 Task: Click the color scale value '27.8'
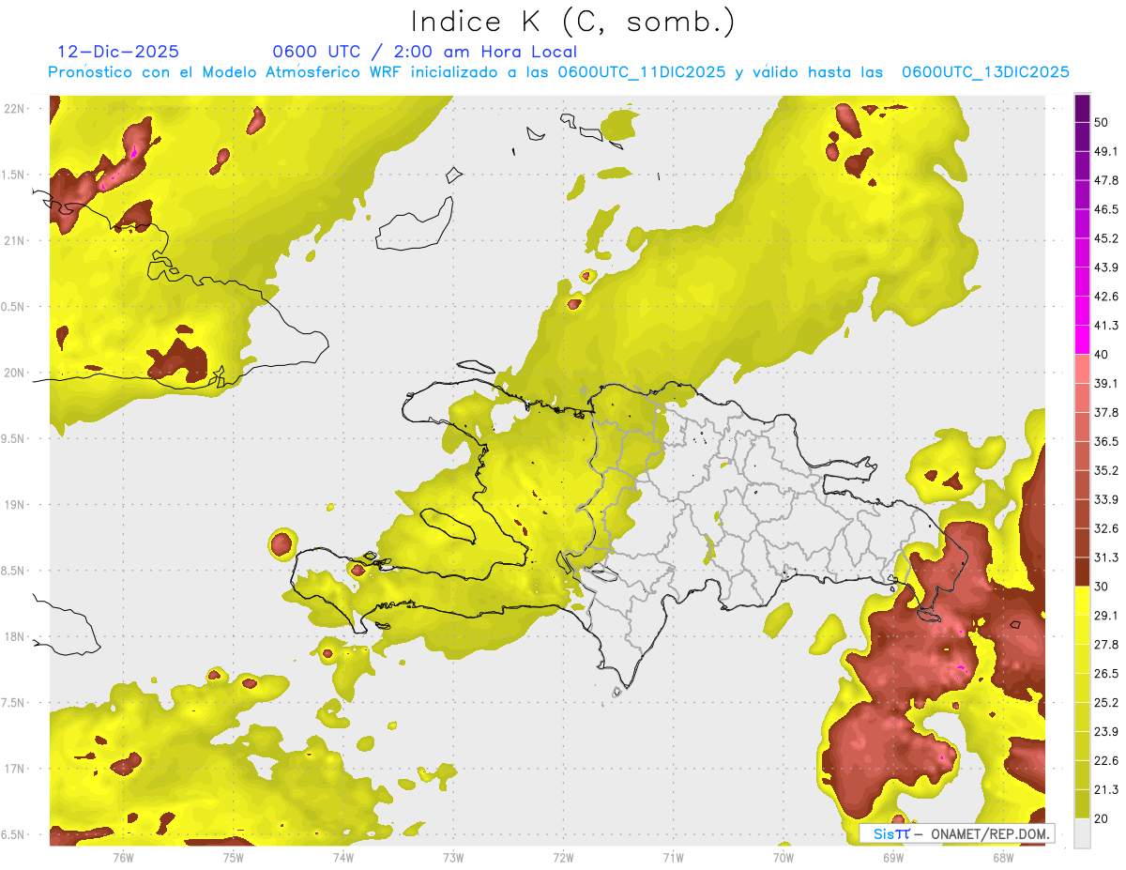tap(1106, 645)
